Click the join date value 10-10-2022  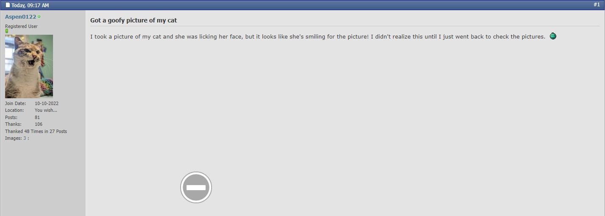click(47, 103)
